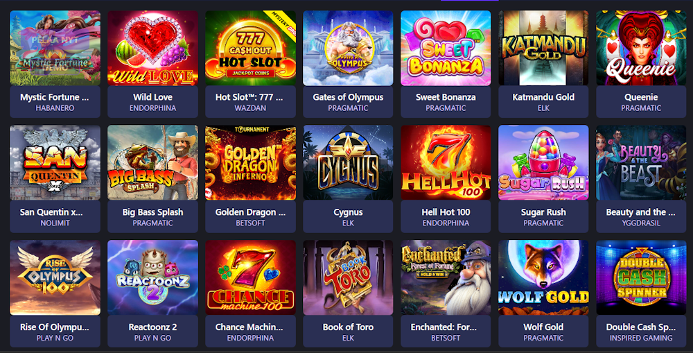Launch the Sugar Rush game tile

pyautogui.click(x=543, y=163)
